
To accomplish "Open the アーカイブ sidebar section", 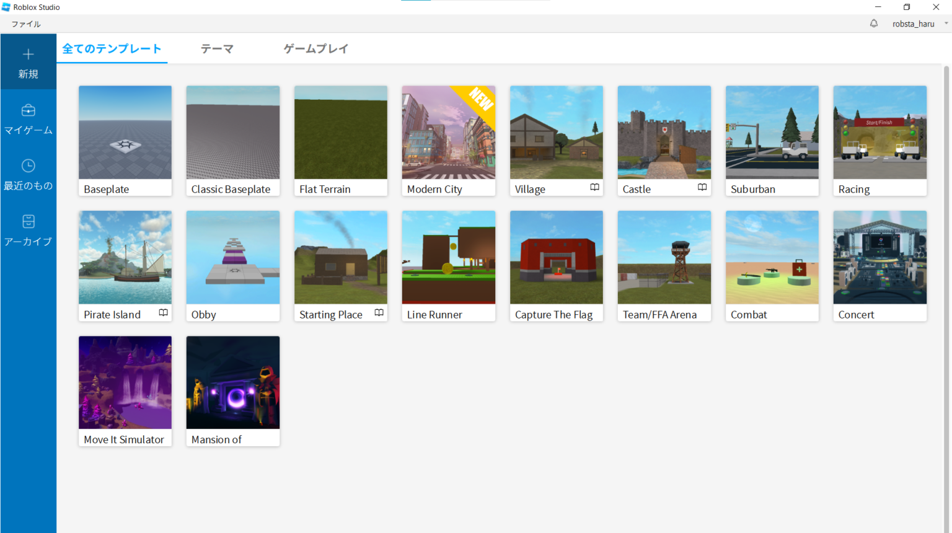I will pyautogui.click(x=29, y=229).
